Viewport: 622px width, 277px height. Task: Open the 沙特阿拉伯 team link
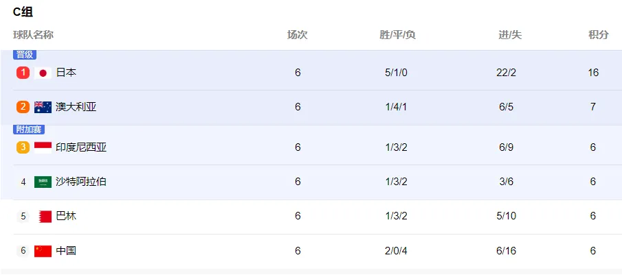[x=81, y=182]
